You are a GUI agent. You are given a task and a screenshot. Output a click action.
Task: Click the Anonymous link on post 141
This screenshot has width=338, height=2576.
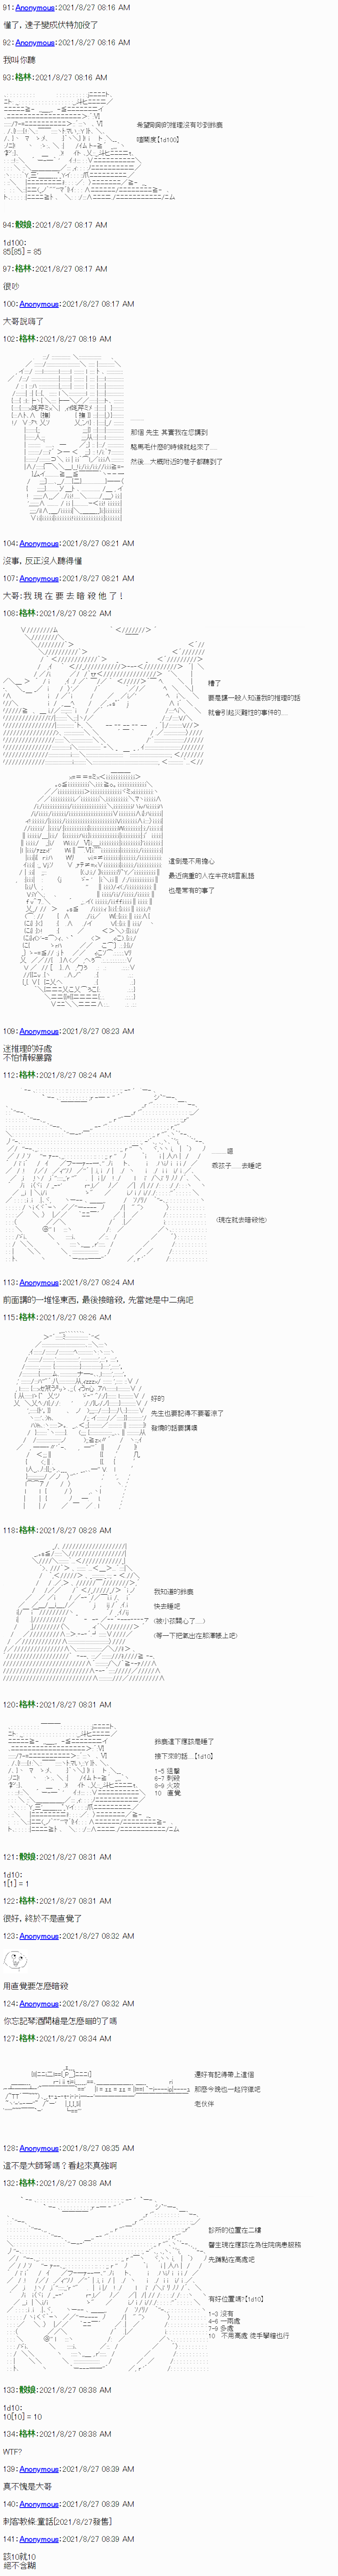(x=39, y=2539)
